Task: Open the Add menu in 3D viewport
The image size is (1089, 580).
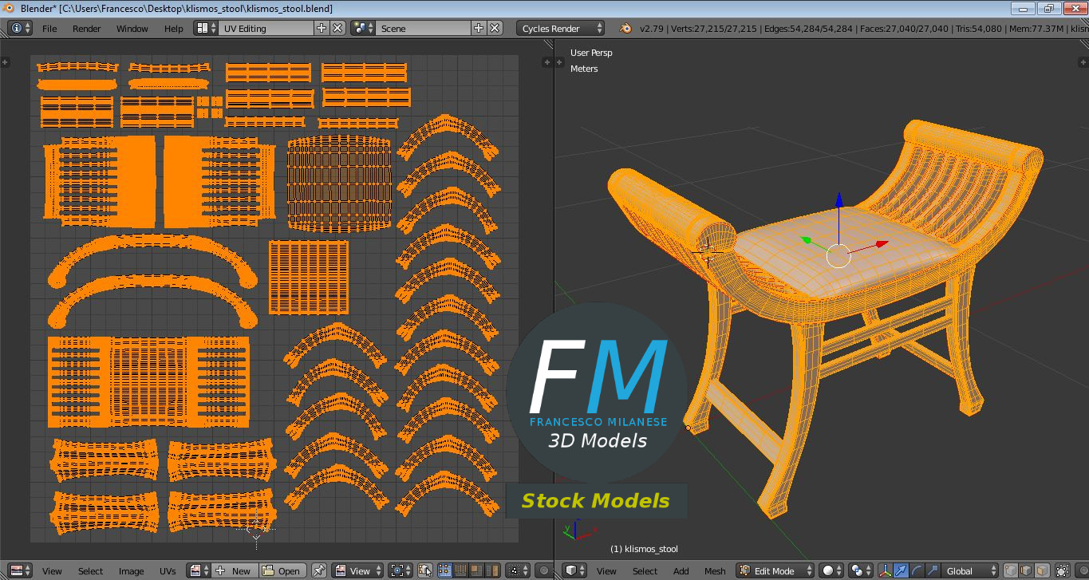Action: click(x=681, y=570)
